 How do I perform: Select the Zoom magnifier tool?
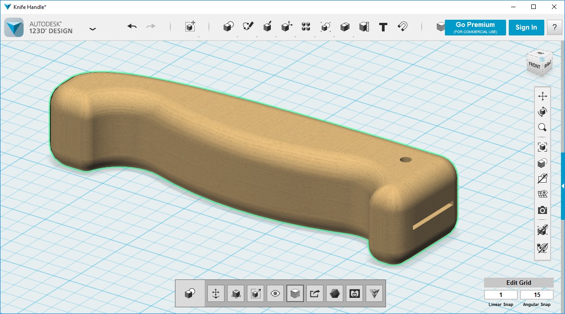pyautogui.click(x=543, y=127)
